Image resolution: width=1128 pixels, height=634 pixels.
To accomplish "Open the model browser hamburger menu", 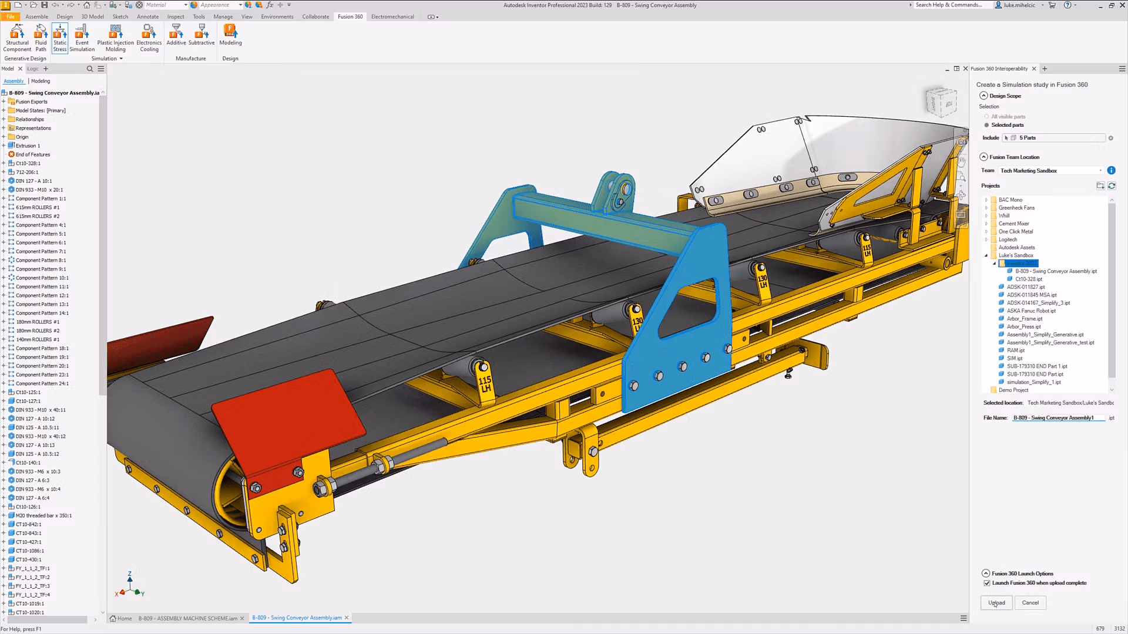I will click(101, 69).
